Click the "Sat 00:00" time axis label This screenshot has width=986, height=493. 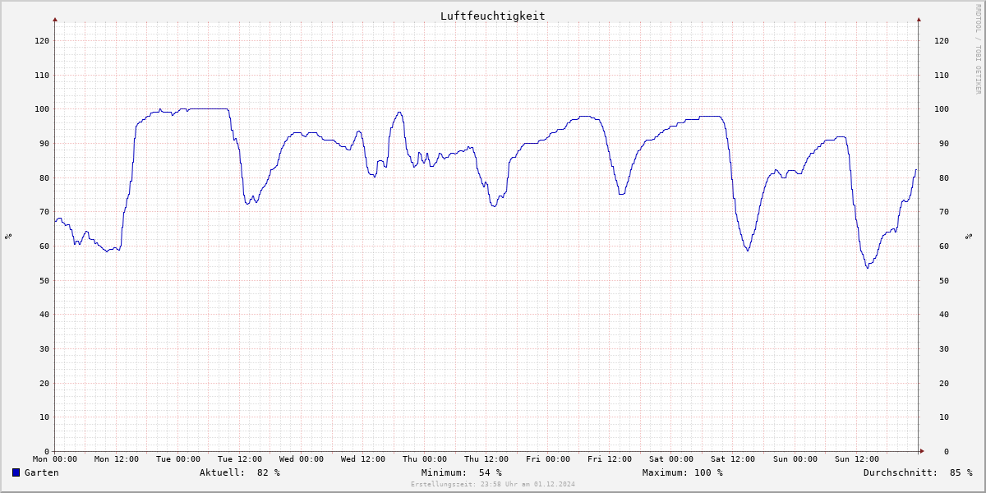[671, 459]
